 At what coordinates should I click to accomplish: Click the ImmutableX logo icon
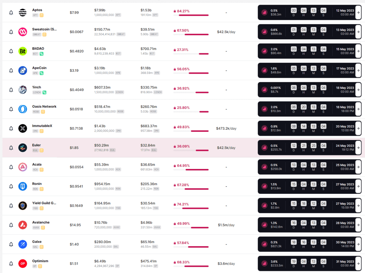point(23,128)
